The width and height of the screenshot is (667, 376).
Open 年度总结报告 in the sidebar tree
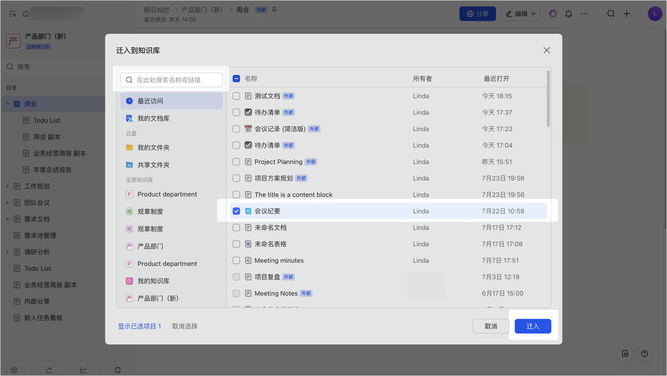pyautogui.click(x=53, y=170)
